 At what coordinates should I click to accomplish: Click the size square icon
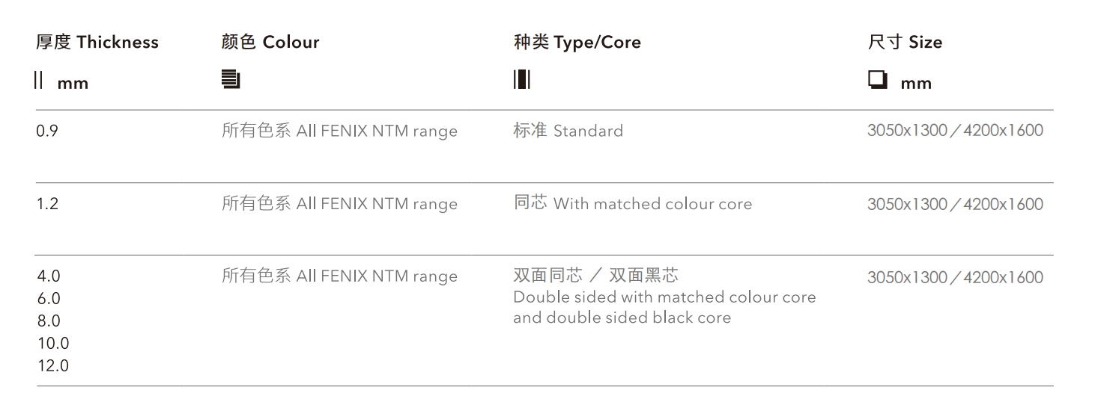877,79
